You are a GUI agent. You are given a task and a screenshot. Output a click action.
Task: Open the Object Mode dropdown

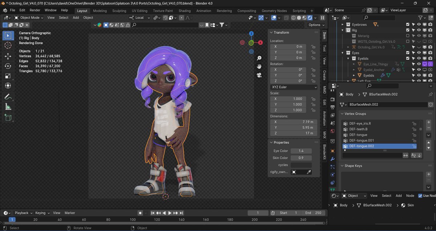click(29, 17)
